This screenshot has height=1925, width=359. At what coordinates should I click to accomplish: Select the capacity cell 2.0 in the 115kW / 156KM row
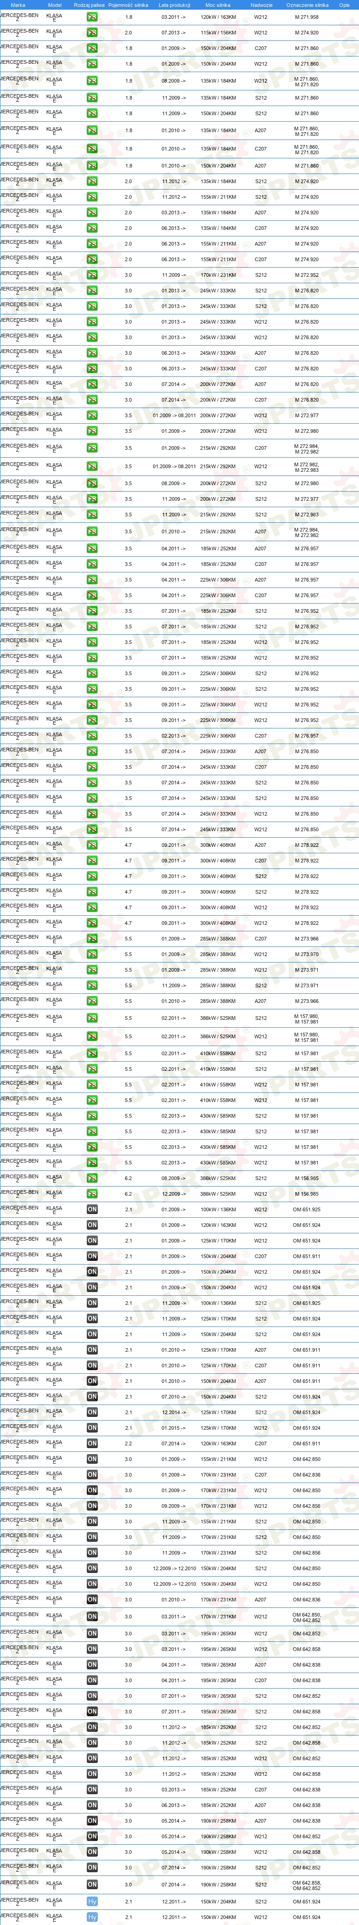coord(129,33)
